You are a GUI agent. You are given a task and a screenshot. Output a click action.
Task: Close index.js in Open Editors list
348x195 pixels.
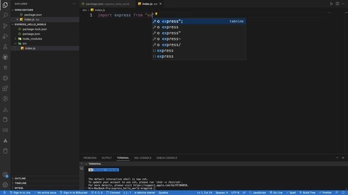click(x=17, y=19)
